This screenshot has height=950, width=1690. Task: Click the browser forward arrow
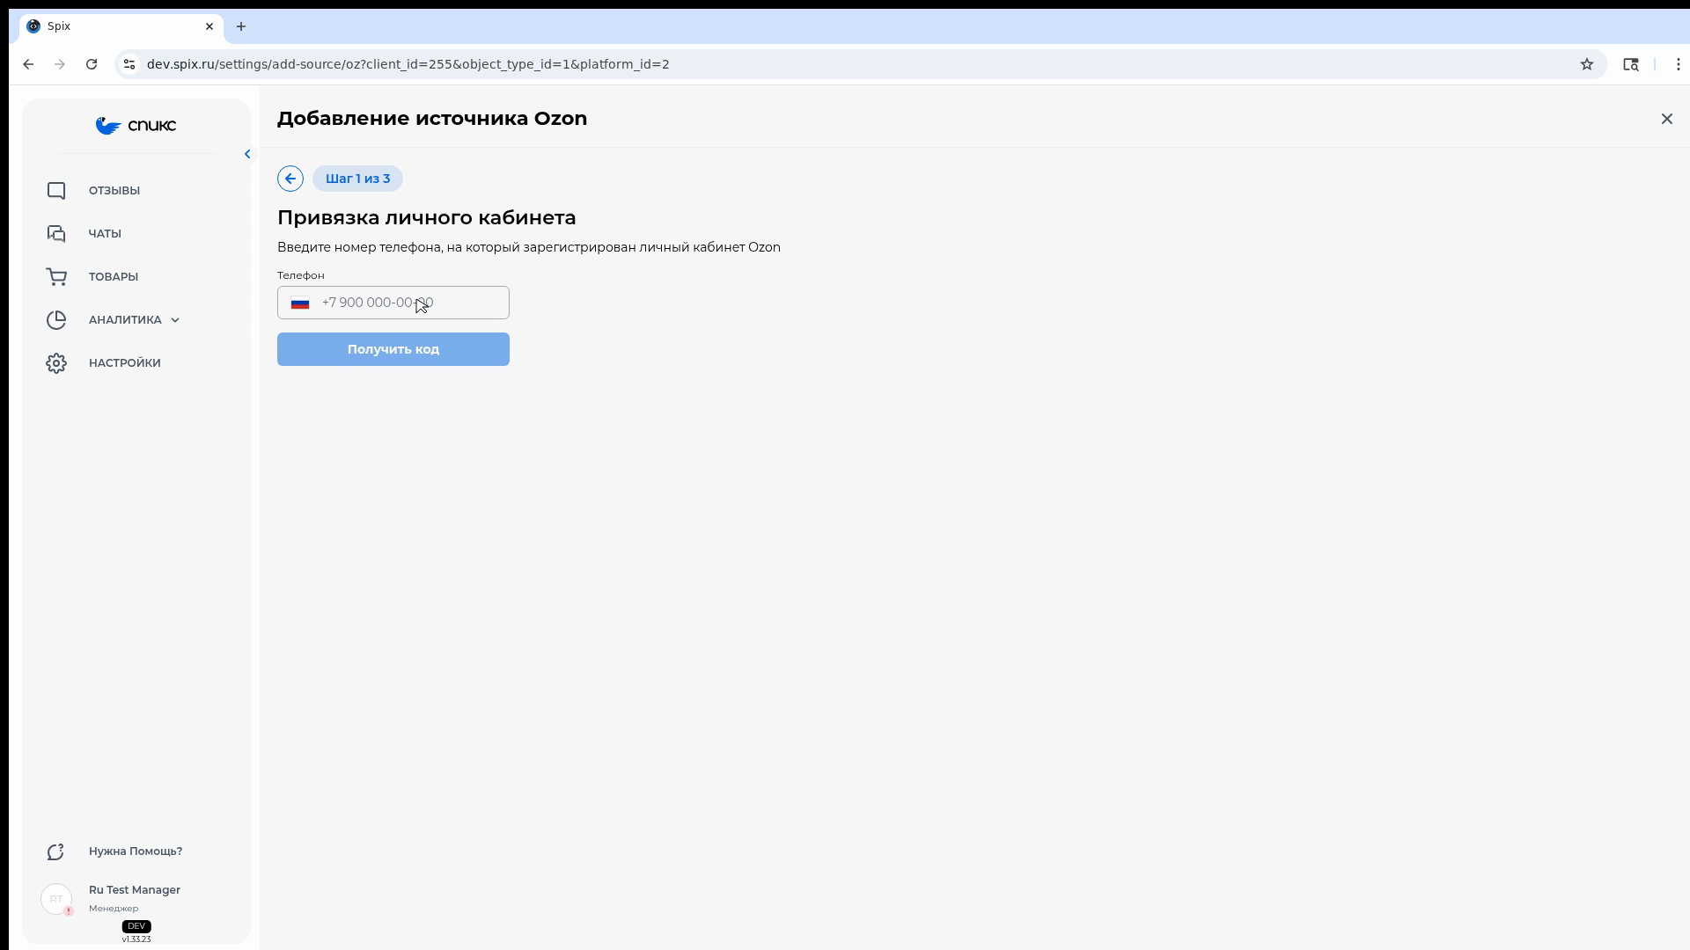tap(60, 64)
